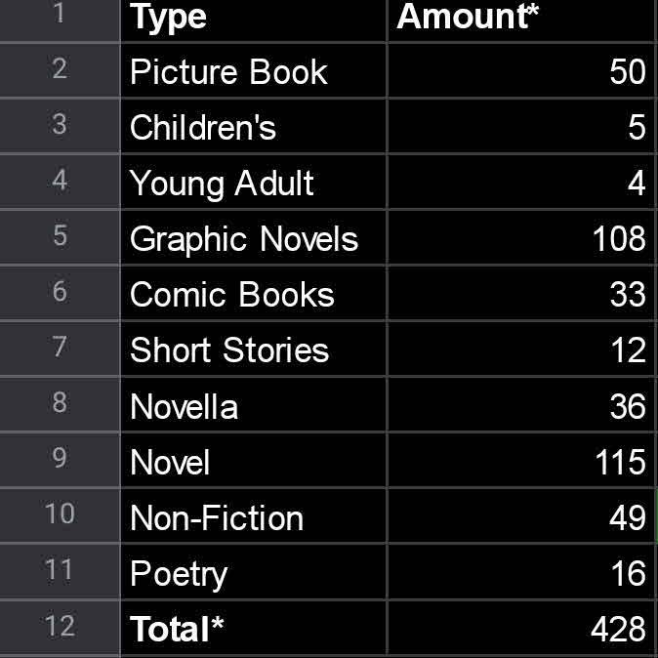This screenshot has width=658, height=658.
Task: Click the Total* label cell
Action: (252, 629)
